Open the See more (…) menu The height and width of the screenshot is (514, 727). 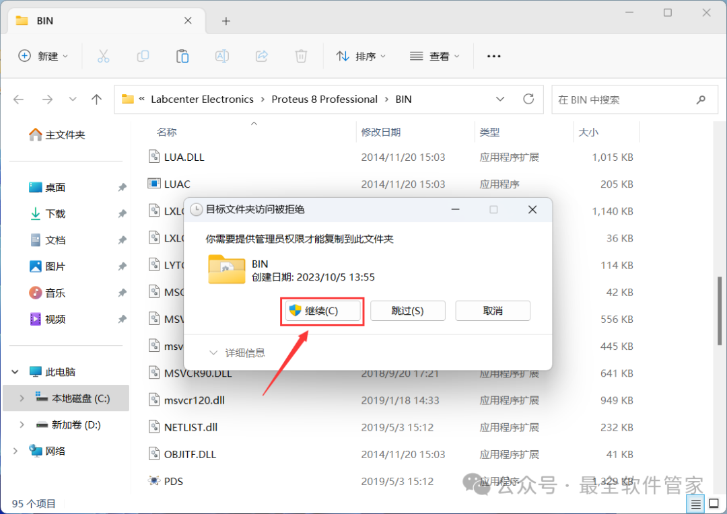point(493,56)
